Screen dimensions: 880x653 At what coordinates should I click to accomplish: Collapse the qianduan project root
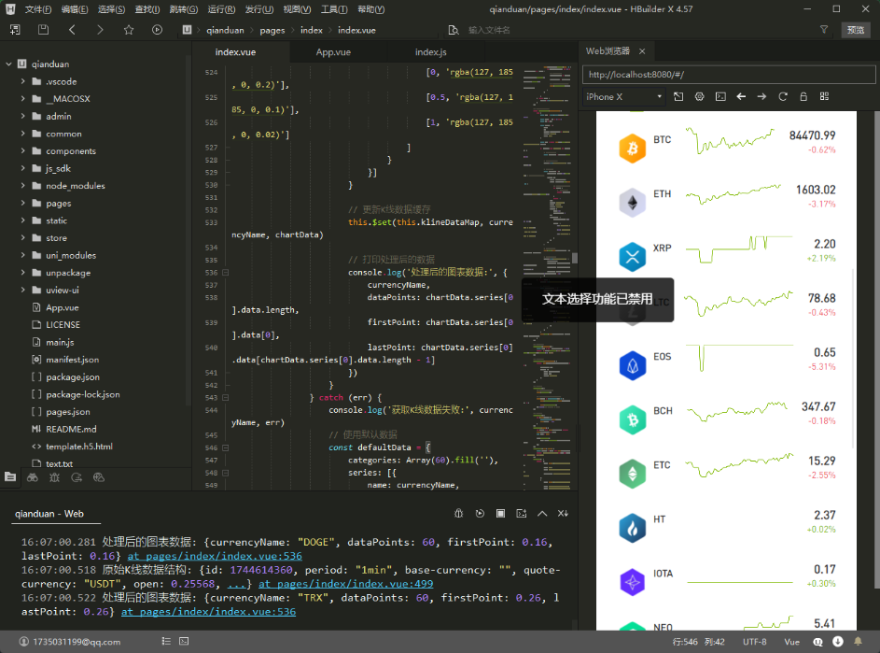9,64
